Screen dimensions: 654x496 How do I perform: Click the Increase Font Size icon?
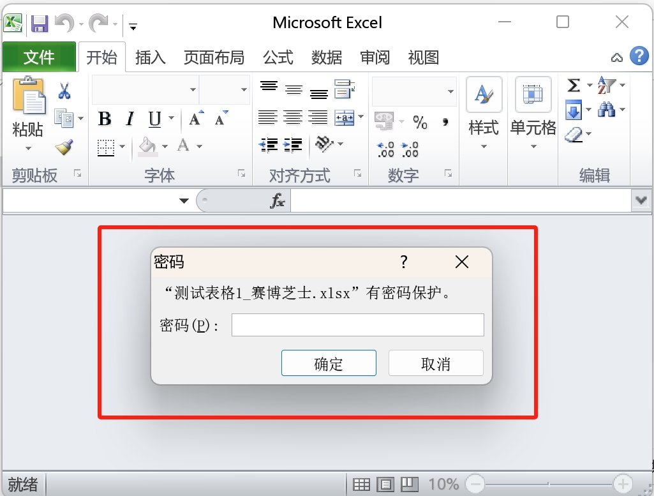click(x=196, y=118)
